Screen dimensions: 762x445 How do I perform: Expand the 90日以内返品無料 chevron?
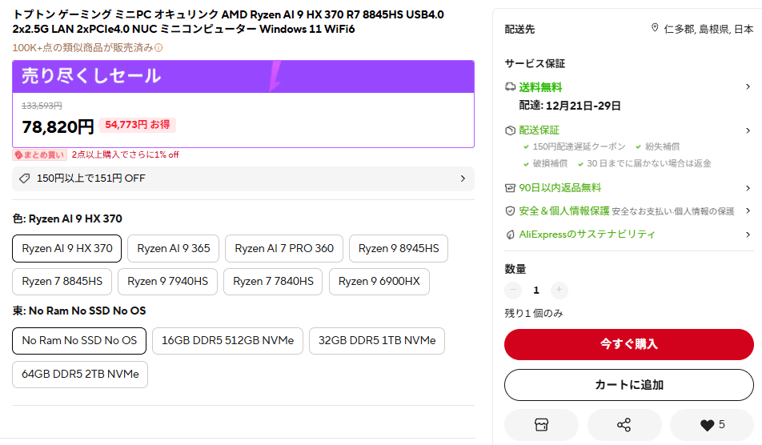748,188
